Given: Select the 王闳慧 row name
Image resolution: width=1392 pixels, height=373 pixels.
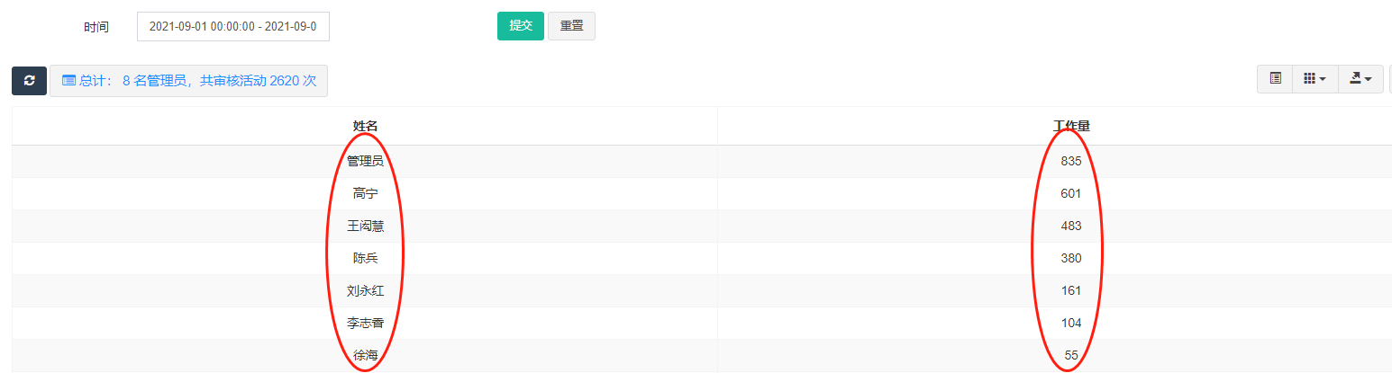Looking at the screenshot, I should [x=365, y=226].
